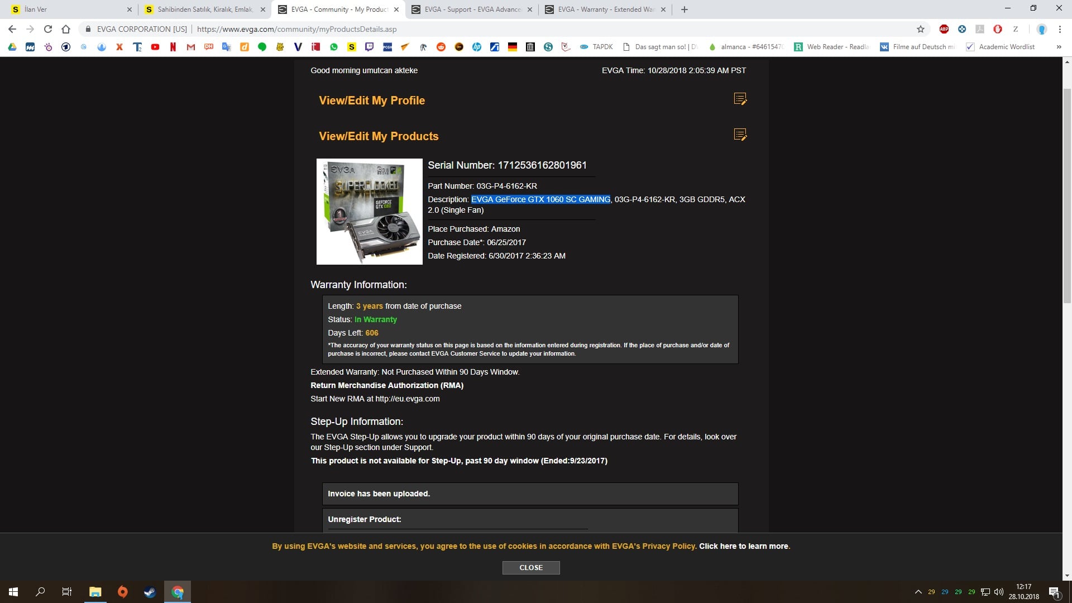Image resolution: width=1072 pixels, height=603 pixels.
Task: Click the 'Click here to learn more' link
Action: [x=744, y=546]
